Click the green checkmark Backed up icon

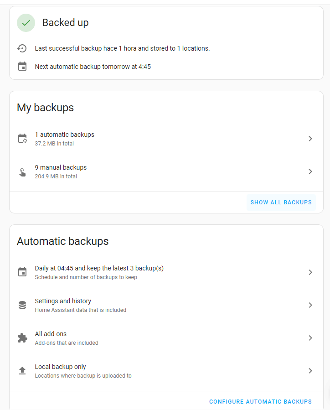click(x=26, y=23)
